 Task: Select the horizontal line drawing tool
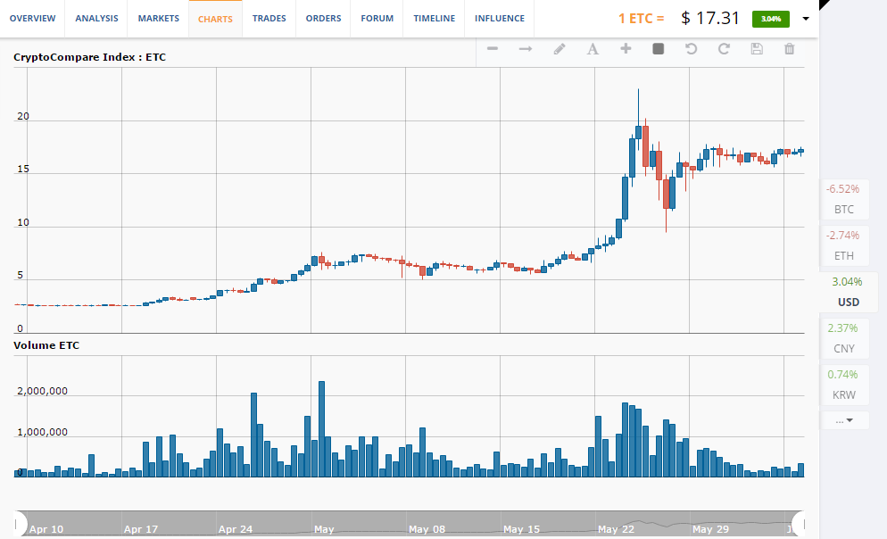tap(493, 49)
